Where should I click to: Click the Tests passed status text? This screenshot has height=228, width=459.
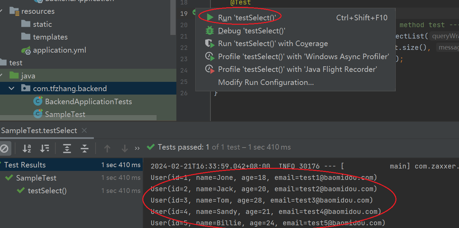click(224, 147)
